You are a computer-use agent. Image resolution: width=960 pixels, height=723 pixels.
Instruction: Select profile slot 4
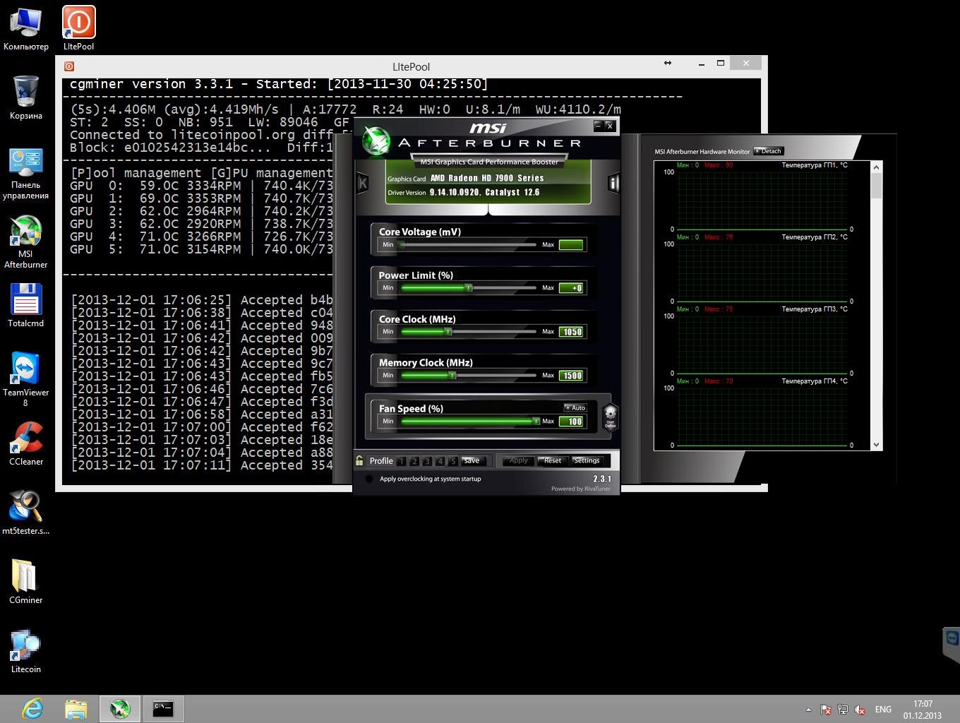(440, 461)
